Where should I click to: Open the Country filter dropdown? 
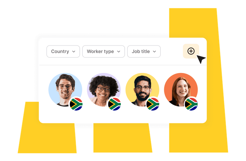[63, 51]
